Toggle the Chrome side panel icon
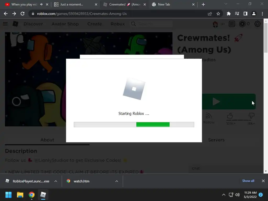The height and width of the screenshot is (201, 268). [x=245, y=14]
